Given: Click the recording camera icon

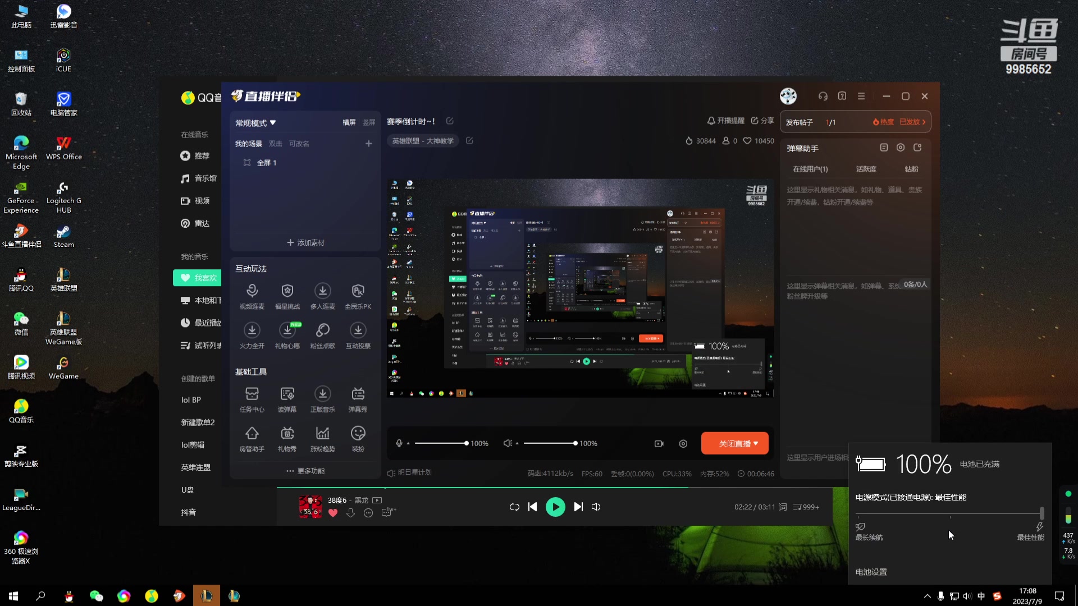Looking at the screenshot, I should tap(659, 443).
